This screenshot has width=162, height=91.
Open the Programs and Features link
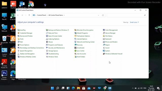point(56,45)
